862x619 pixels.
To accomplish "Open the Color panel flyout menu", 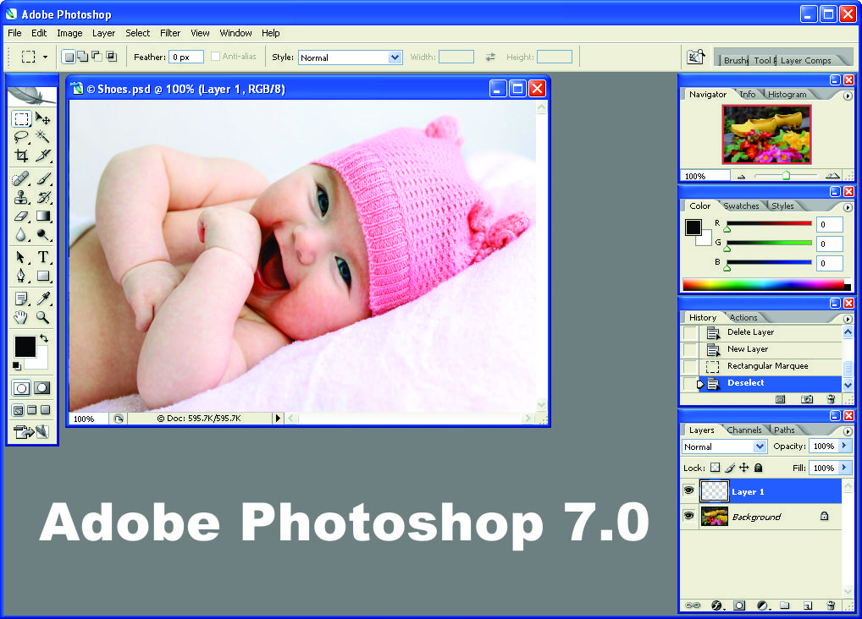I will [x=848, y=207].
